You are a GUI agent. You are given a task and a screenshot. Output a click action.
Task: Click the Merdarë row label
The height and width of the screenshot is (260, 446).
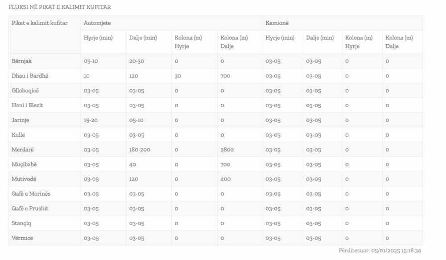[22, 150]
